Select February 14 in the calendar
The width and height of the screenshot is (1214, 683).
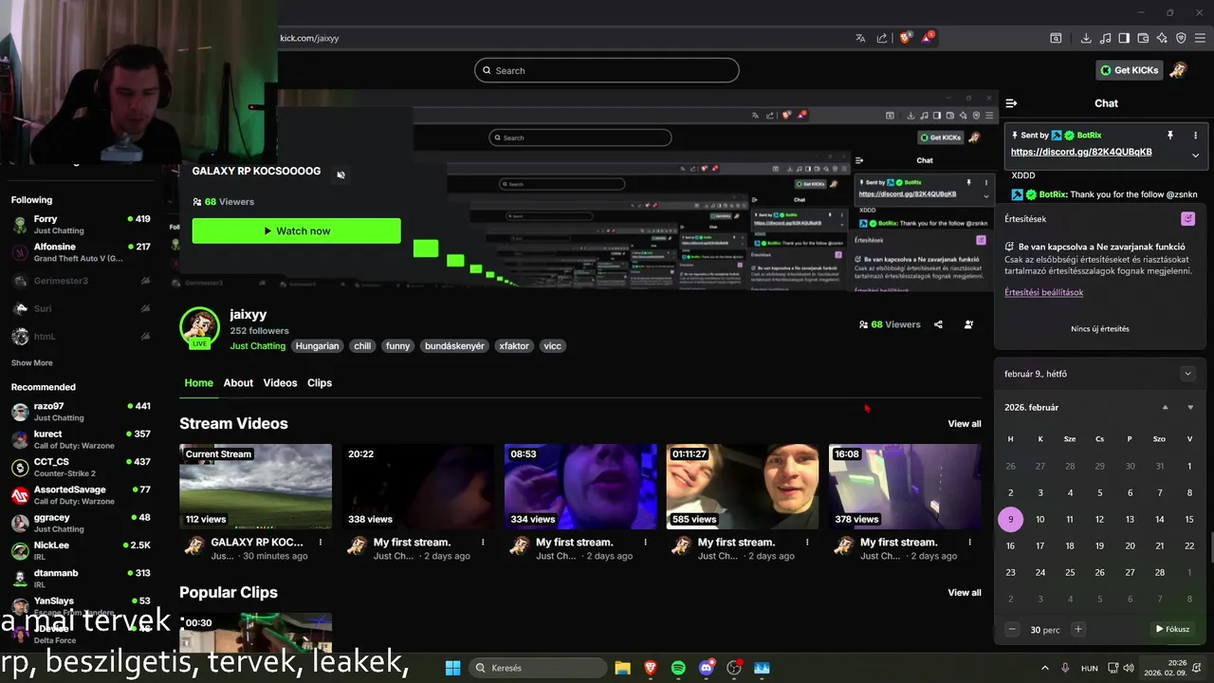[1159, 519]
